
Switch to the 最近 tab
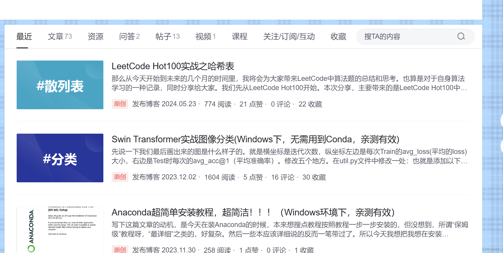[x=24, y=36]
